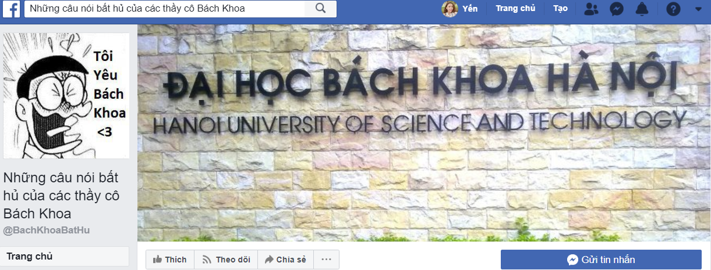Open the Messenger icon in top bar
Image resolution: width=711 pixels, height=270 pixels.
pos(617,9)
